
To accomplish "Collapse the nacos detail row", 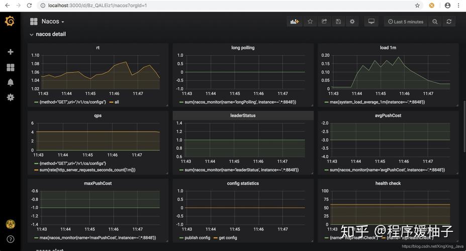I will 48,34.
